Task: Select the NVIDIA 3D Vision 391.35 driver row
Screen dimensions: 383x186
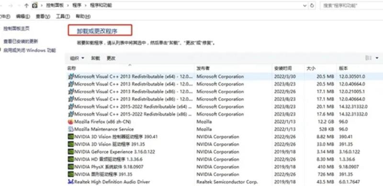Action: click(x=225, y=144)
